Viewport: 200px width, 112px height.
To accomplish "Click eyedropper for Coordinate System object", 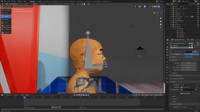I will pyautogui.click(x=196, y=90).
